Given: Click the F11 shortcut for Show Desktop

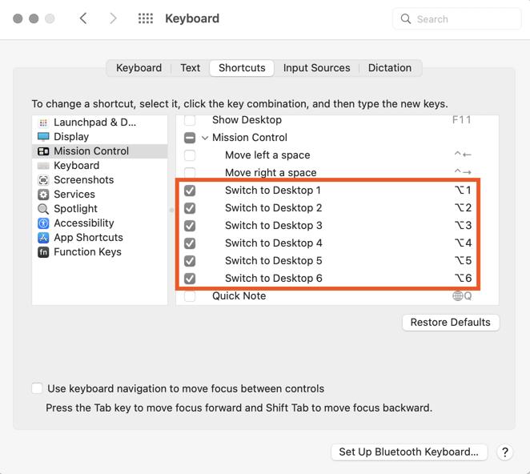Looking at the screenshot, I should click(461, 120).
